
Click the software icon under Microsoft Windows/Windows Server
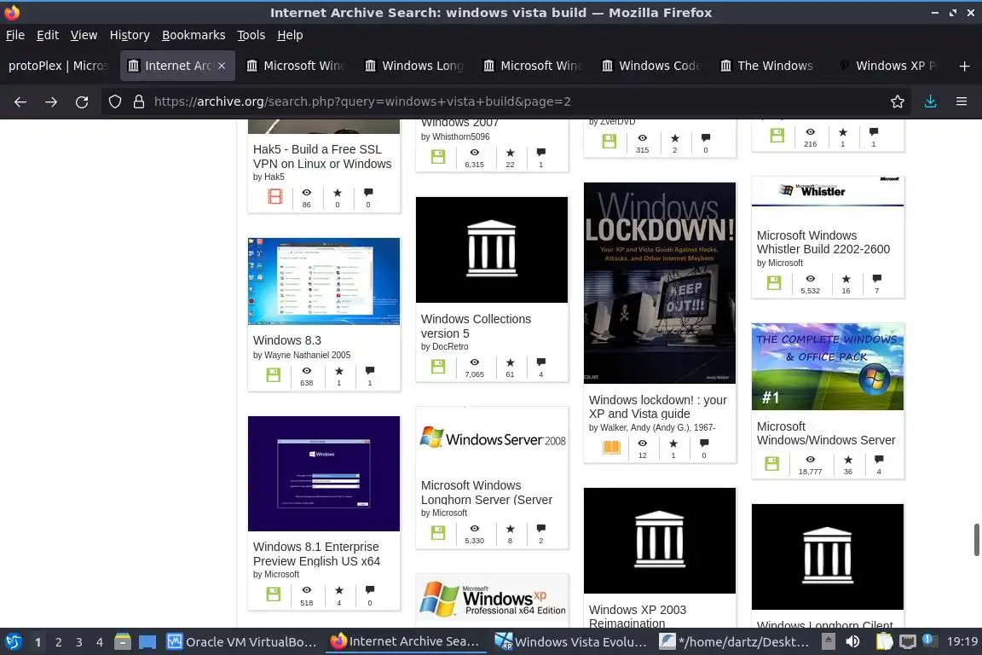[772, 464]
